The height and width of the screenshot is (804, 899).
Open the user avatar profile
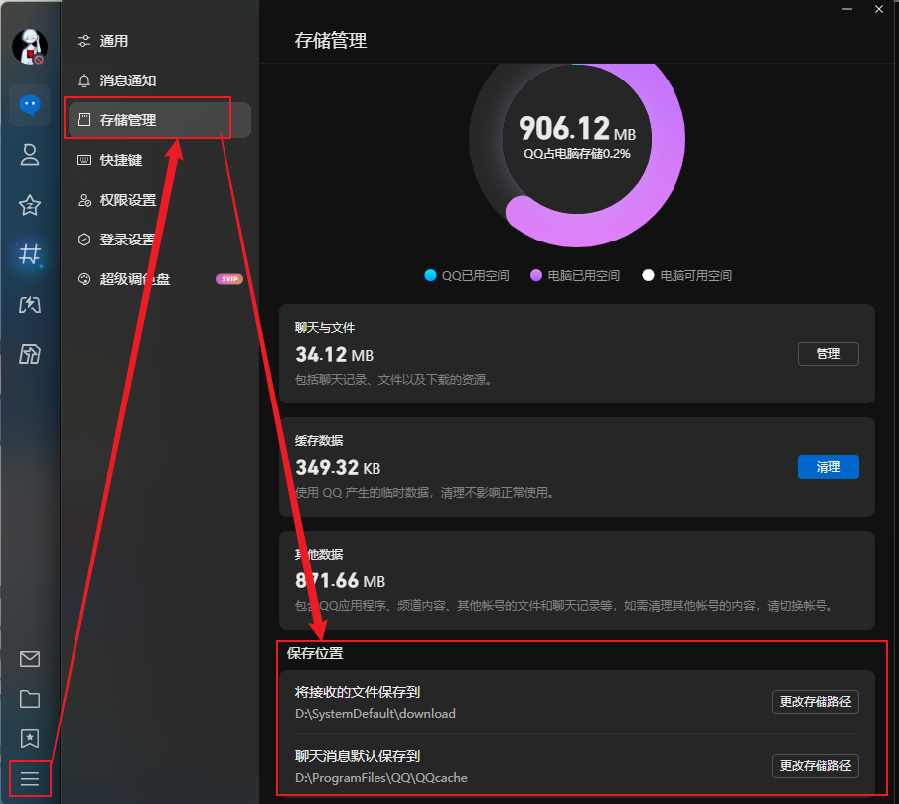click(30, 47)
